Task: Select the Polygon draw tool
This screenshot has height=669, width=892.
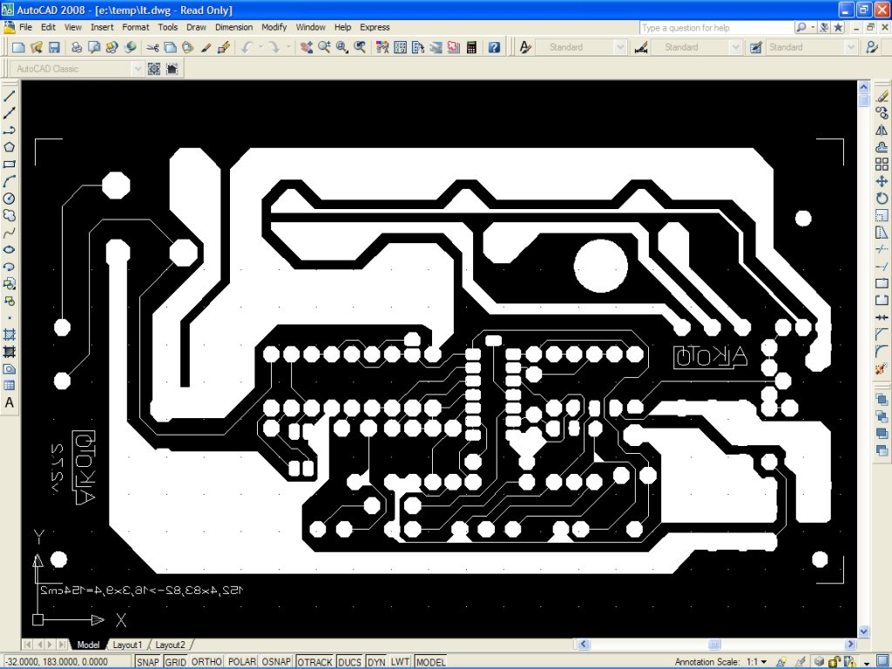Action: coord(9,147)
